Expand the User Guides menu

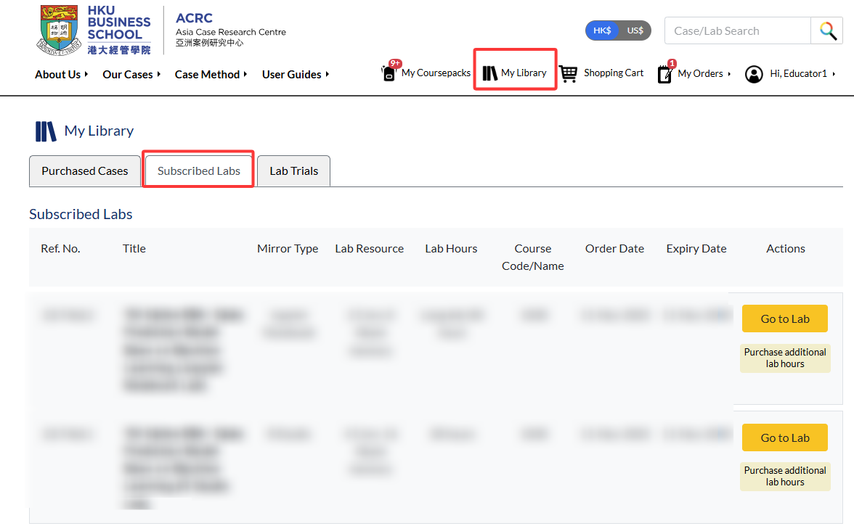tap(295, 75)
